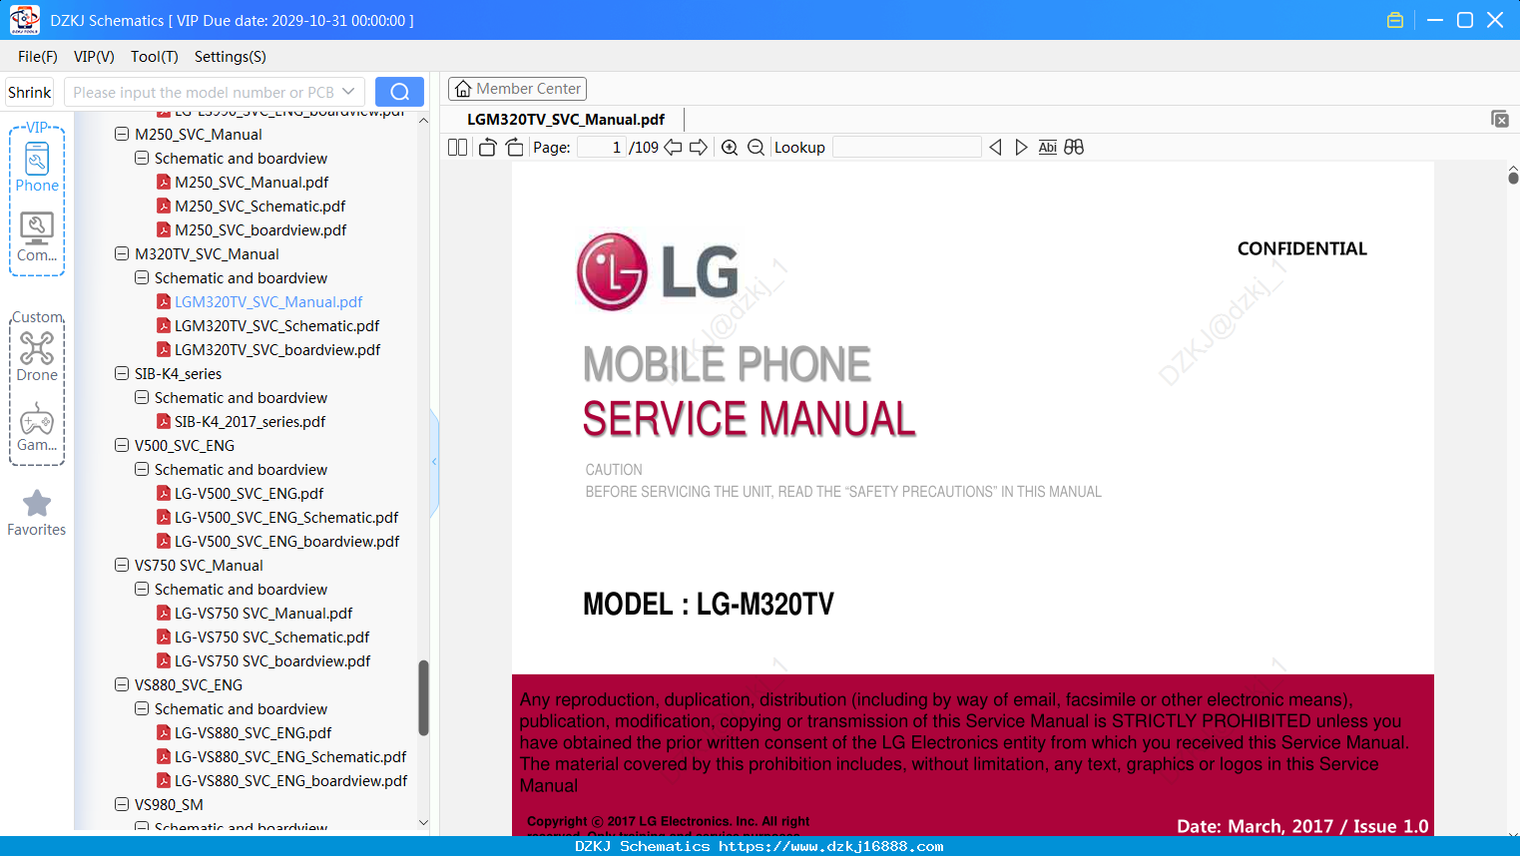
Task: Open LG-VS880_SVC_ENG.pdf file
Action: 253,733
